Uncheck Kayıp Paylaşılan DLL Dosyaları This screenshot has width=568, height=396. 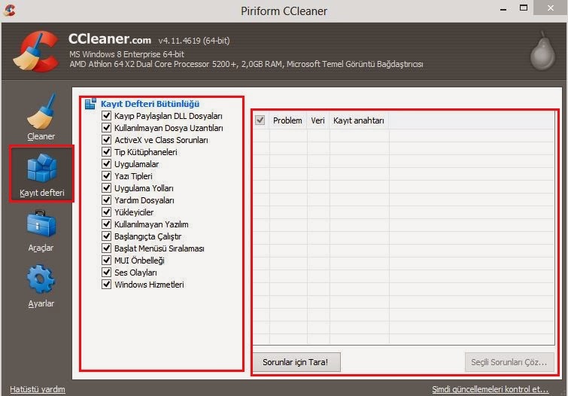pos(106,116)
